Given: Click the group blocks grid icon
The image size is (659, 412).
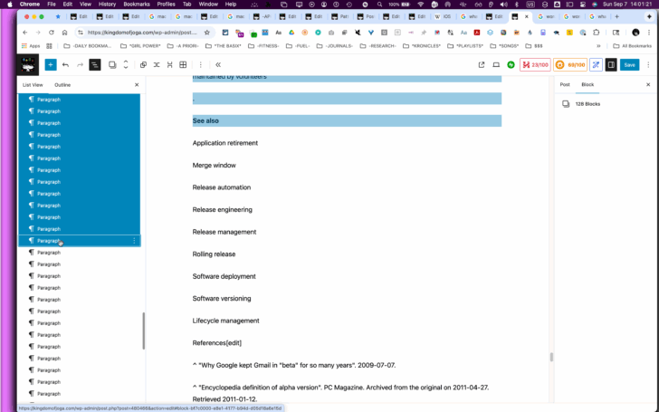Looking at the screenshot, I should (183, 65).
